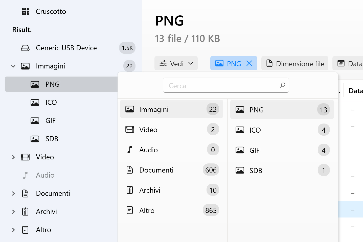Select Video category in popup

pos(172,130)
